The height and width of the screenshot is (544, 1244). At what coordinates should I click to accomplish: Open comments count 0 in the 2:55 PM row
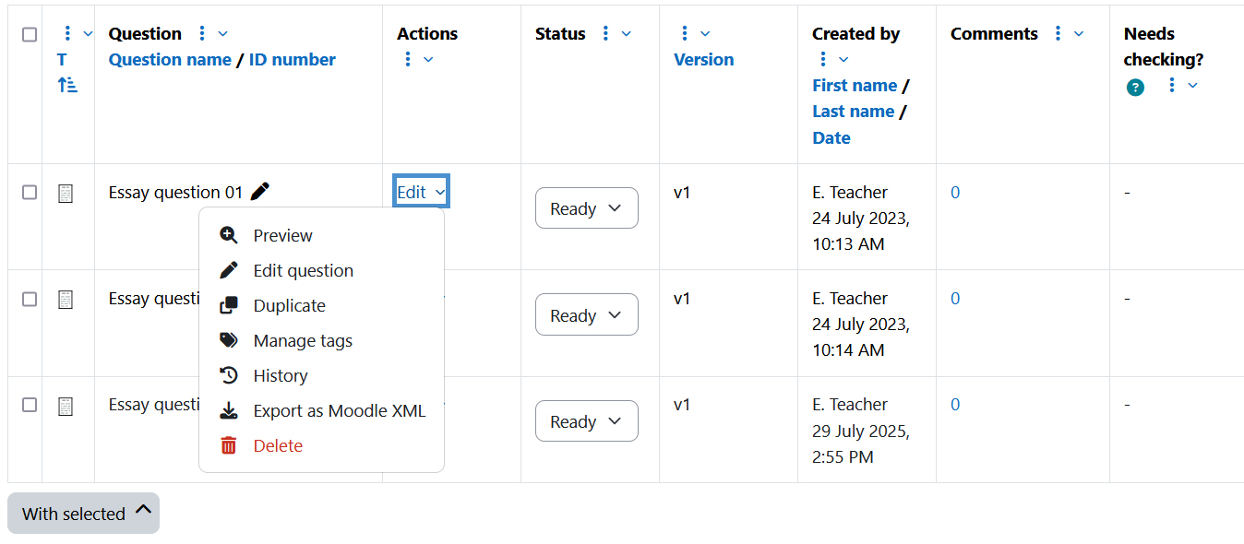pyautogui.click(x=955, y=404)
